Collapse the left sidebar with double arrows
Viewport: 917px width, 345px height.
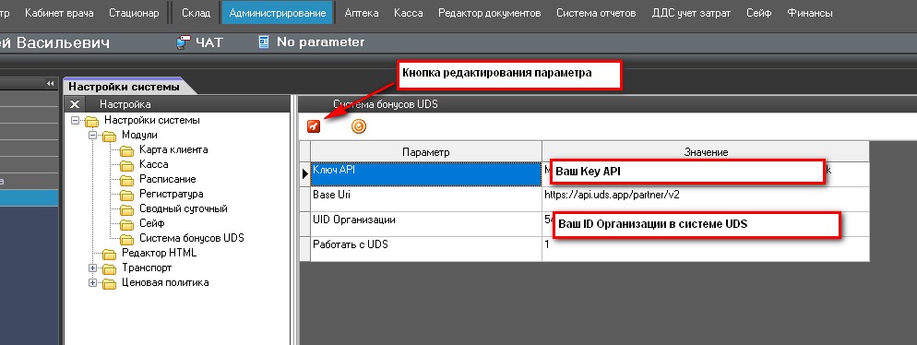(51, 84)
